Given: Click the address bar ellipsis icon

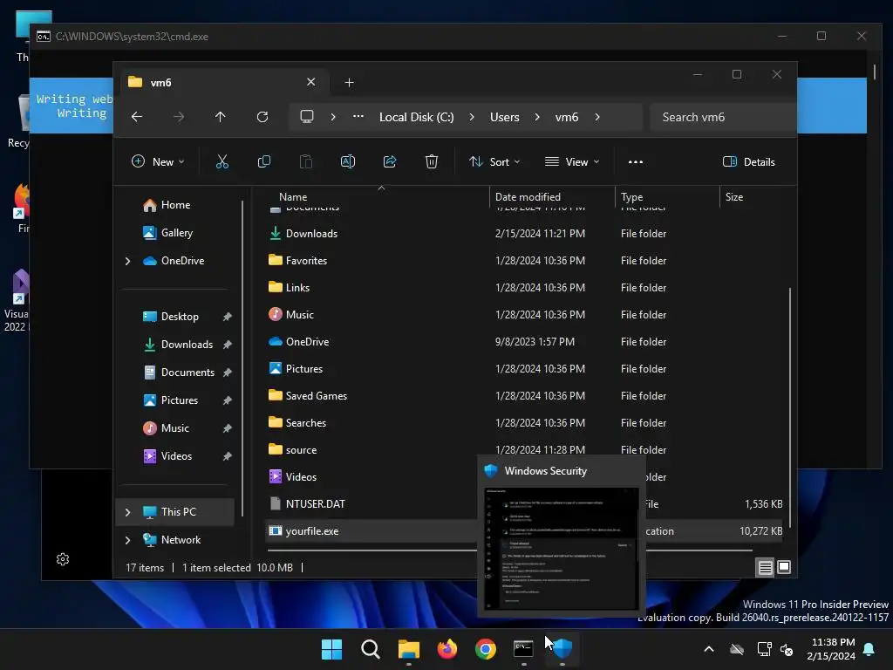Looking at the screenshot, I should pyautogui.click(x=358, y=116).
